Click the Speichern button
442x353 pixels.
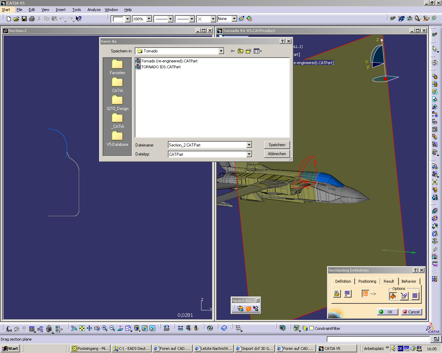(x=277, y=145)
